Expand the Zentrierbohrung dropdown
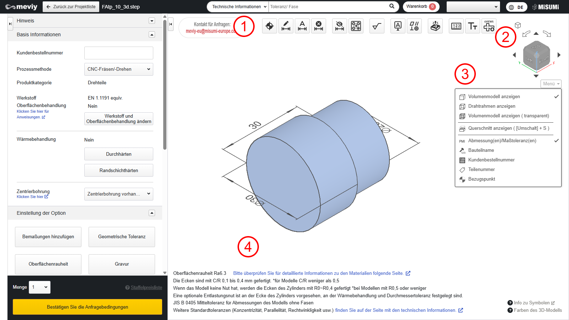Screen dimensions: 569x320 coord(119,194)
